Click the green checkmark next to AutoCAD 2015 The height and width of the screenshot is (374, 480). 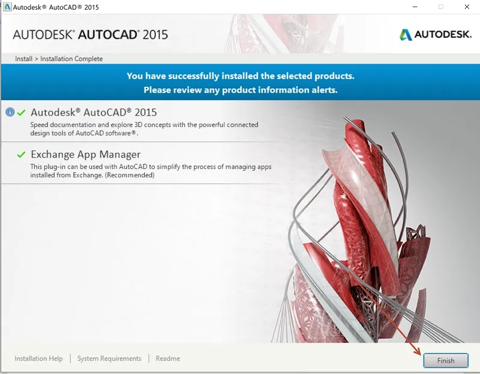23,111
